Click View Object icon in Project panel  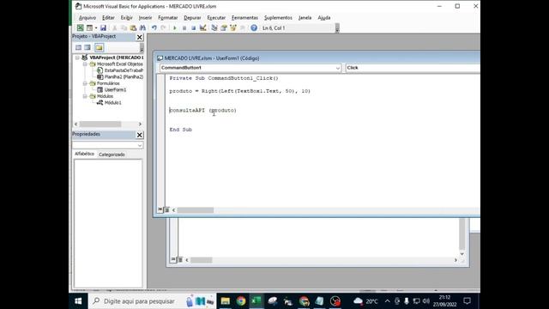click(87, 47)
